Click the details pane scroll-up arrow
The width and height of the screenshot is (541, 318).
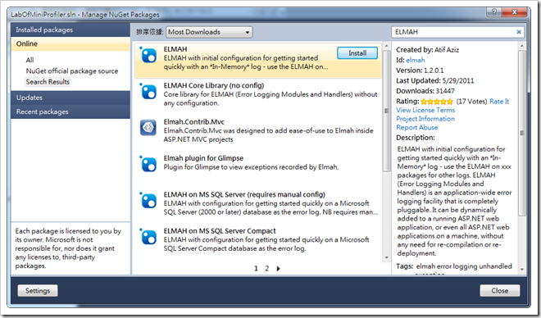tap(521, 46)
